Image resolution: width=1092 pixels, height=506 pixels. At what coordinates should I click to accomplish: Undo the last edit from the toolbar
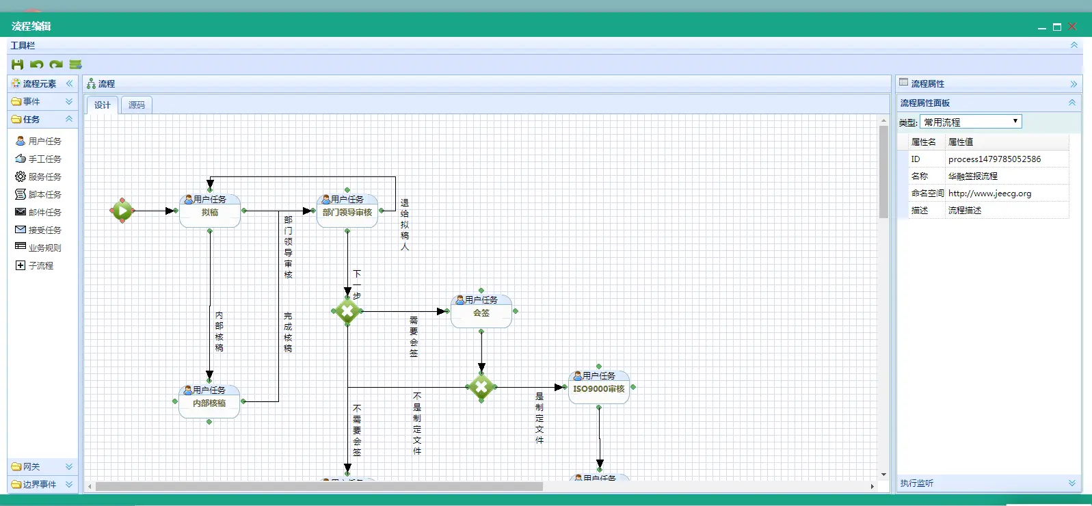(x=36, y=64)
